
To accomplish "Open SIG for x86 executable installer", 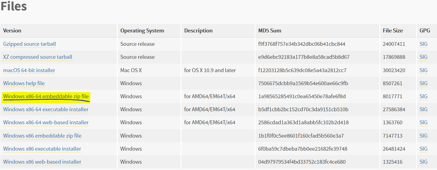I will coord(423,149).
